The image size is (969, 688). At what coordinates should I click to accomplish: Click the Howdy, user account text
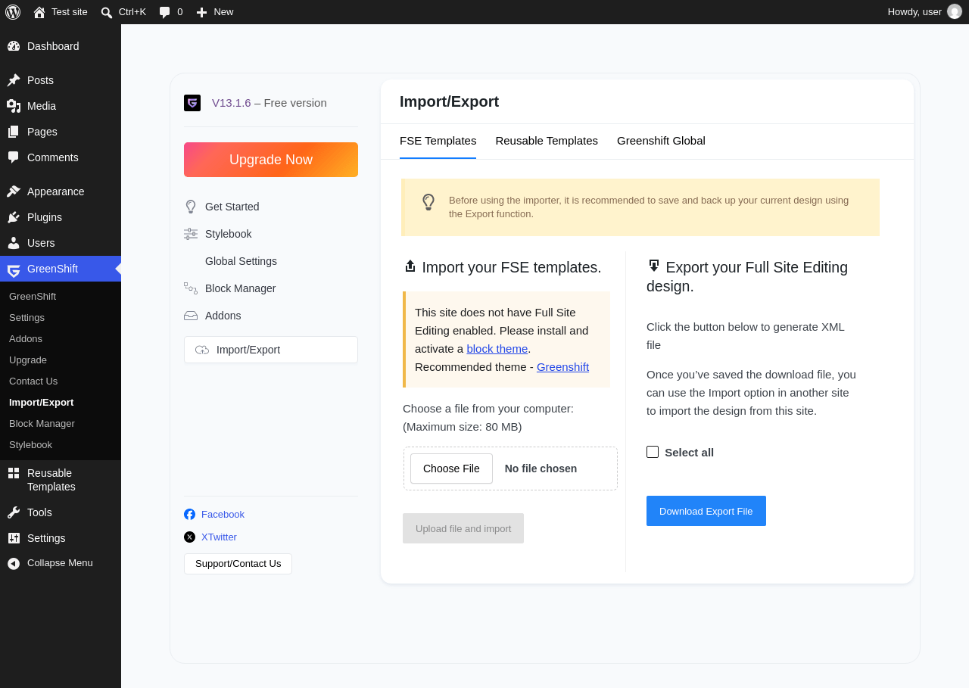[914, 12]
